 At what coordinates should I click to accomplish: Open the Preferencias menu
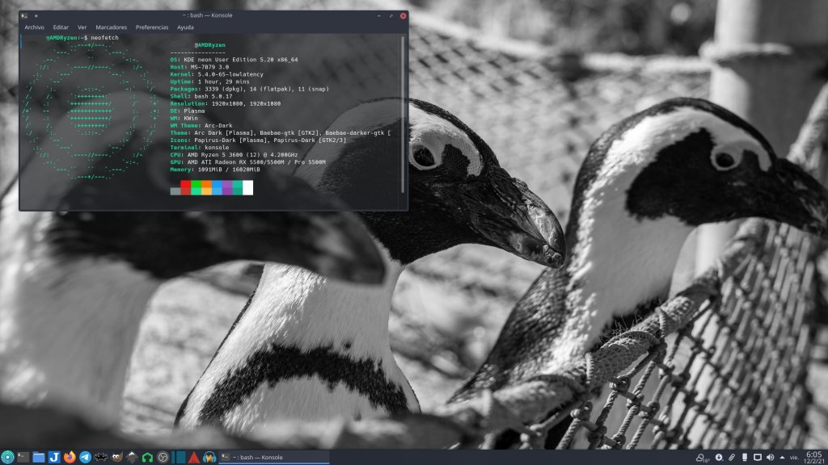[152, 27]
